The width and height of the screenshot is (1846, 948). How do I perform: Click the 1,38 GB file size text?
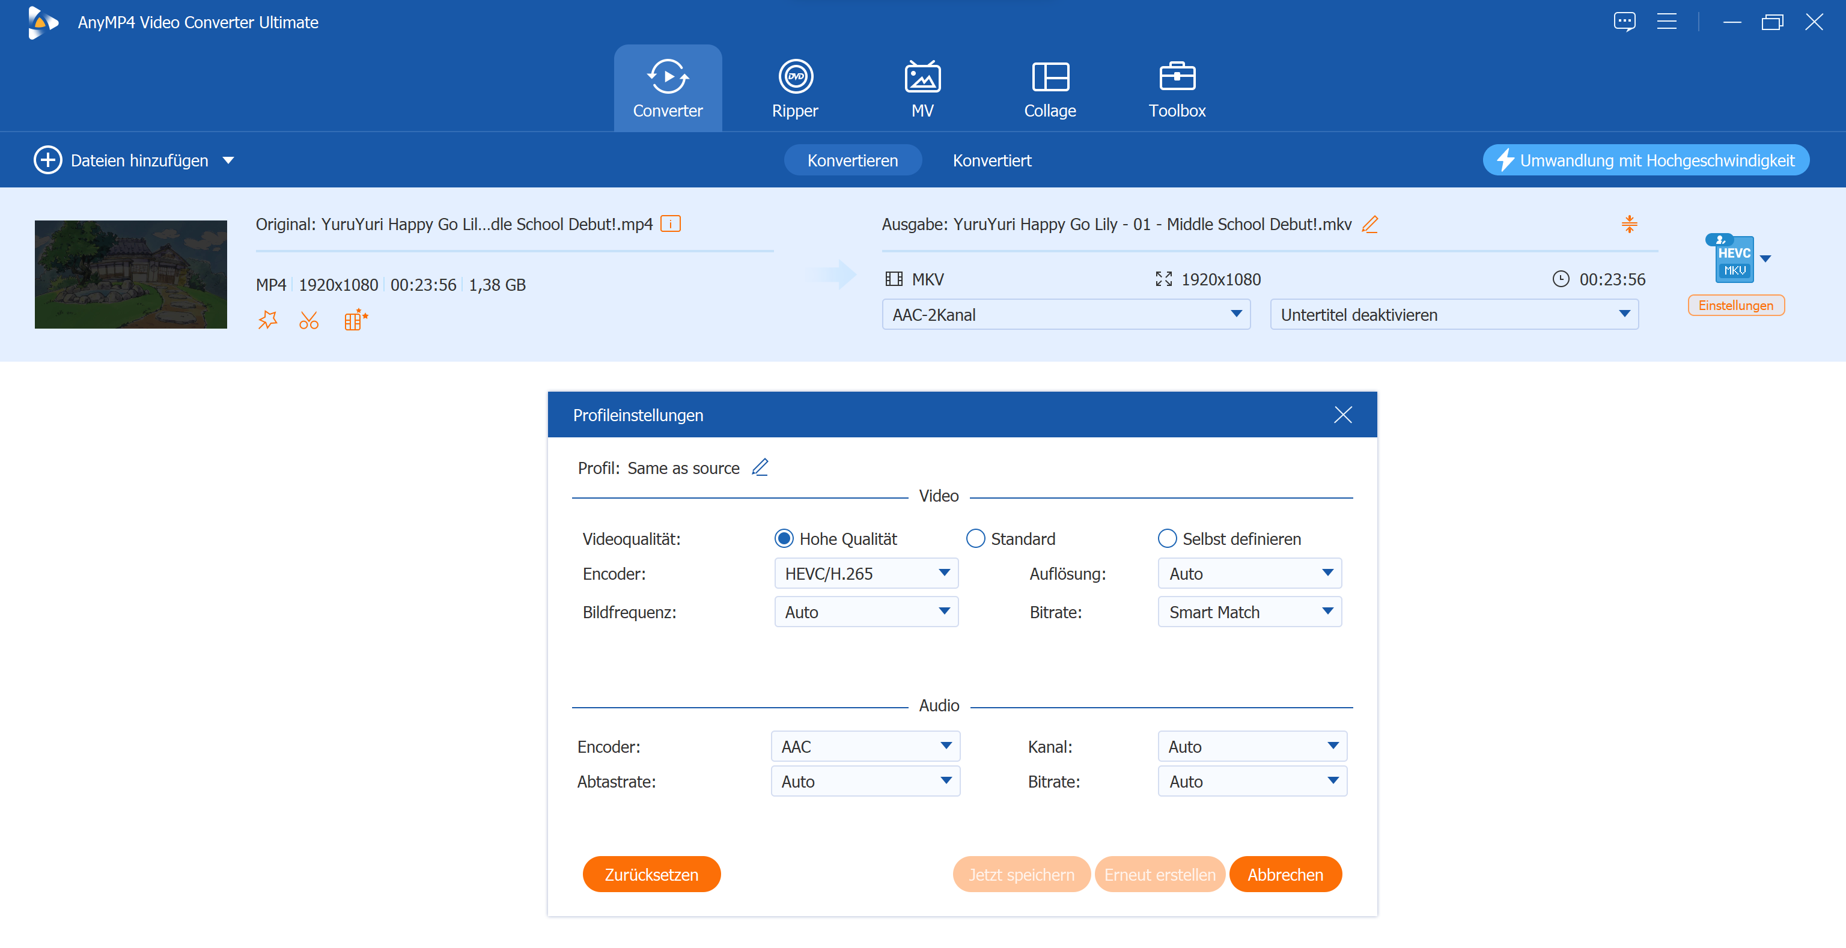(x=498, y=285)
